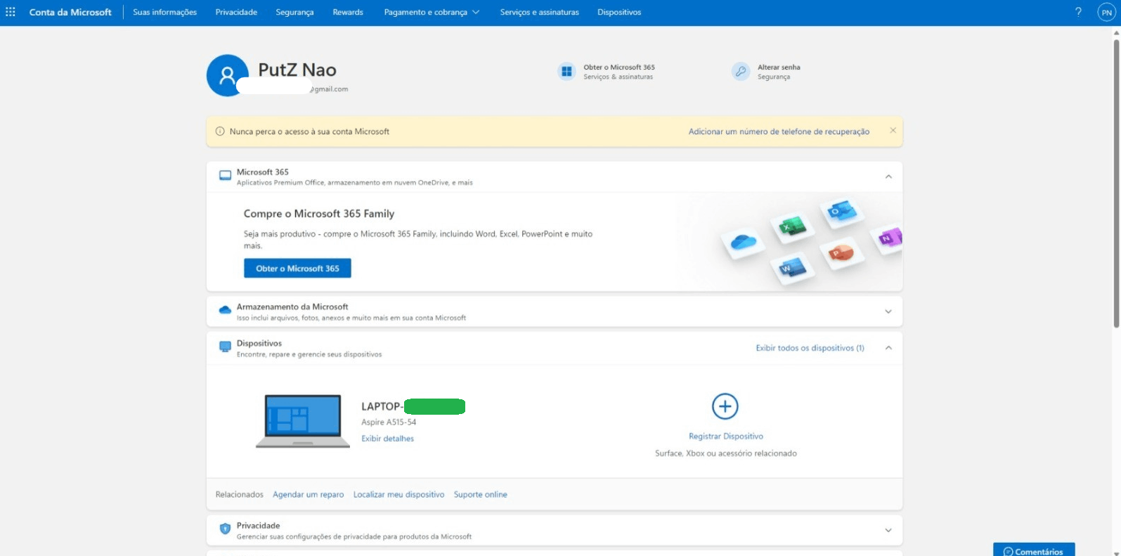Viewport: 1121px width, 556px height.
Task: Click Localizar meu dispositivo link
Action: (398, 495)
